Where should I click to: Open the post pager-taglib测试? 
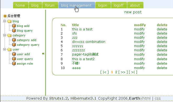85,54
